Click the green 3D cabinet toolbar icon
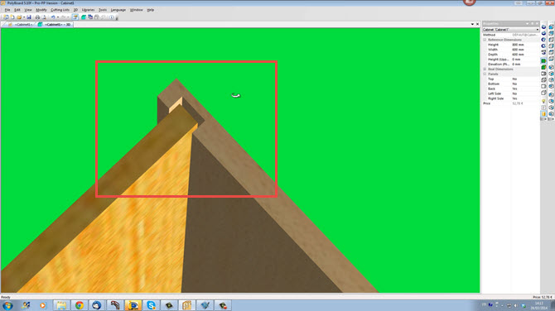 (84, 17)
